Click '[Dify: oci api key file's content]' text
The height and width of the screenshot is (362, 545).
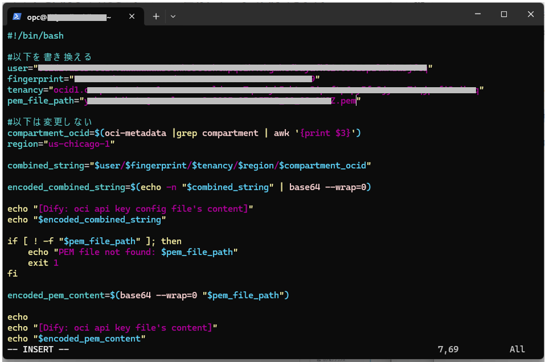(x=125, y=328)
